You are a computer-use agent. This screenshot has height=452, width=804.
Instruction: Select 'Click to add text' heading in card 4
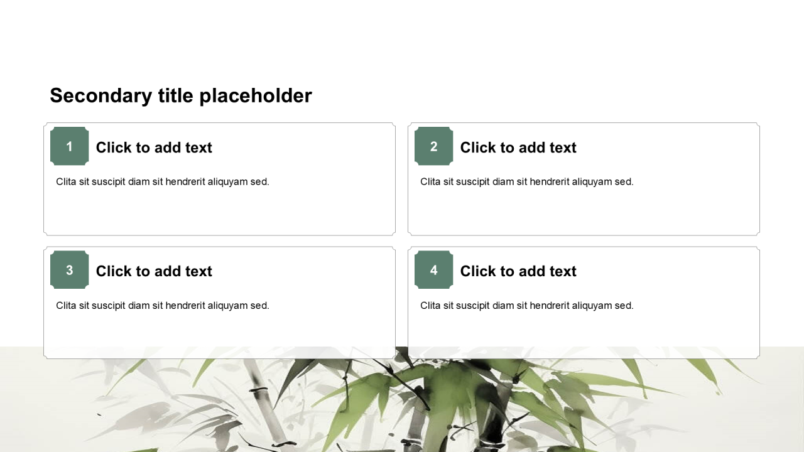518,271
